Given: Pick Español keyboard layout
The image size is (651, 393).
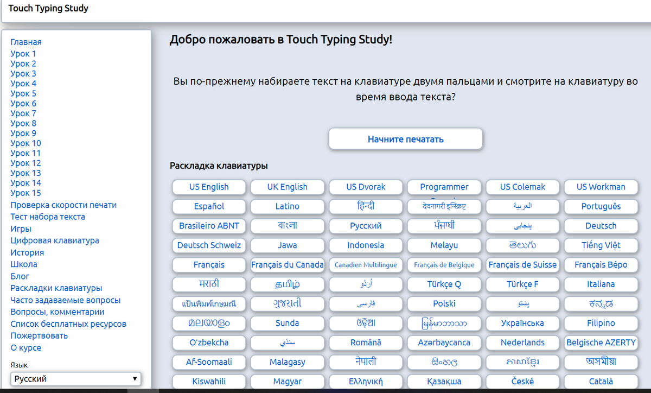Looking at the screenshot, I should click(x=209, y=206).
